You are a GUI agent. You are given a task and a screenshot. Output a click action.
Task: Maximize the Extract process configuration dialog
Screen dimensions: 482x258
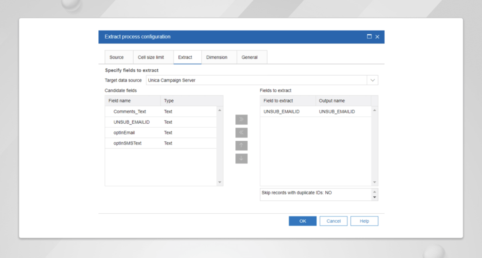(370, 37)
